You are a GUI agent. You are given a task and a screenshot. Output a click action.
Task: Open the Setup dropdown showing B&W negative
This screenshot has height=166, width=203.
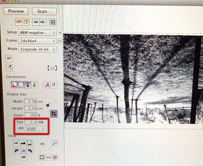(x=37, y=33)
